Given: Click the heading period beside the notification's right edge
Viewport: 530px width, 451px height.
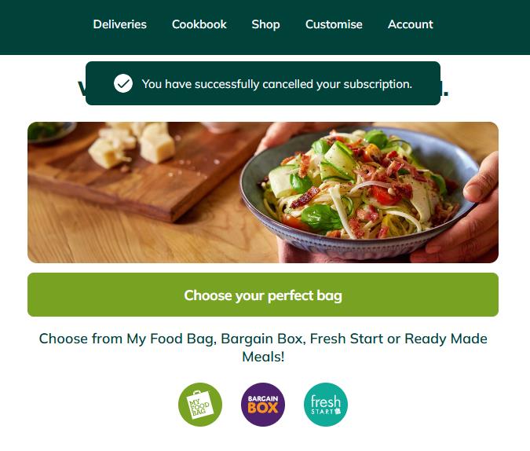Looking at the screenshot, I should (x=445, y=91).
